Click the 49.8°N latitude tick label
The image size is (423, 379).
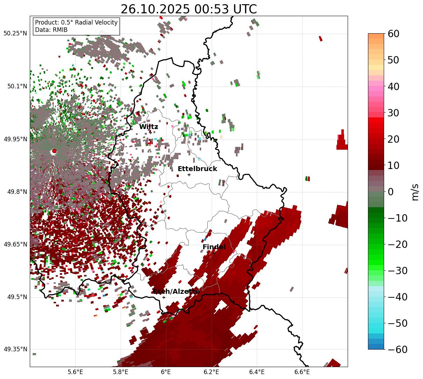(x=17, y=192)
